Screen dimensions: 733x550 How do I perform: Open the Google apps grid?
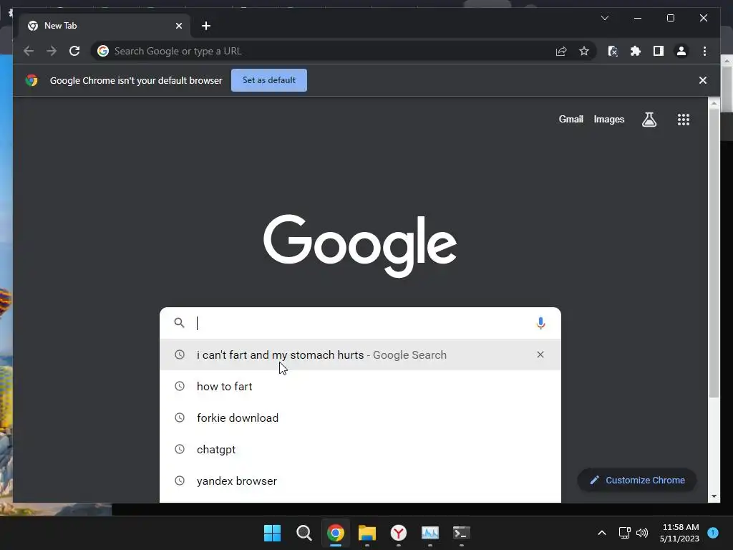coord(684,120)
